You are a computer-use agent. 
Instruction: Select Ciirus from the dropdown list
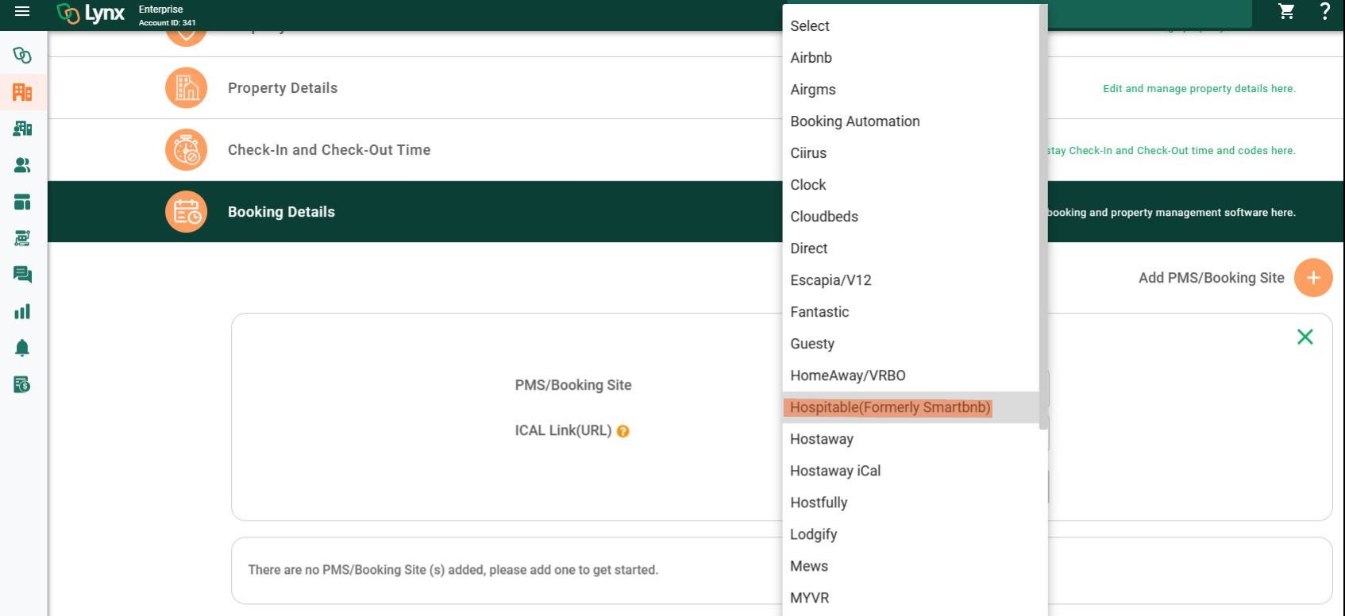911,153
